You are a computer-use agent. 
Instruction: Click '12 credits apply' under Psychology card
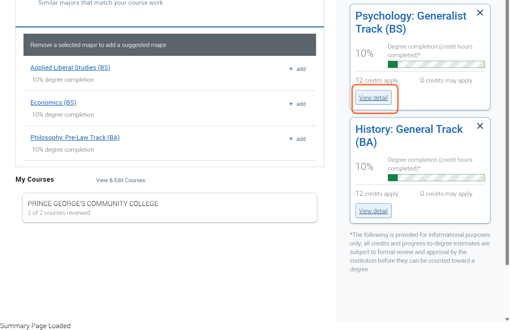point(377,80)
